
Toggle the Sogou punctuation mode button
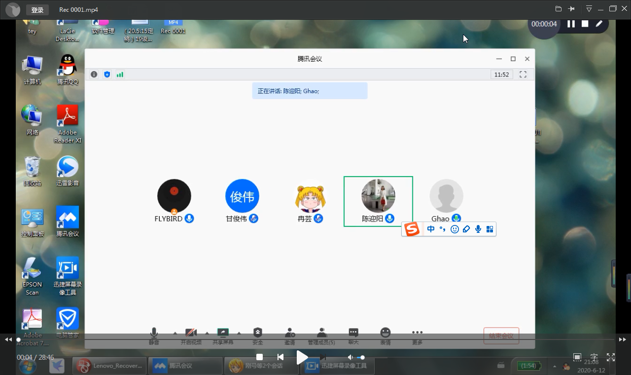point(443,229)
